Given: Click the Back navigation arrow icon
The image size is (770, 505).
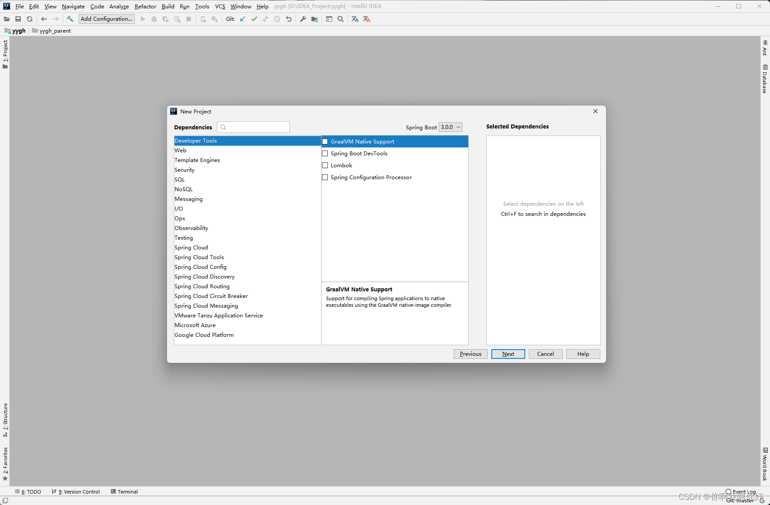Looking at the screenshot, I should (x=44, y=19).
